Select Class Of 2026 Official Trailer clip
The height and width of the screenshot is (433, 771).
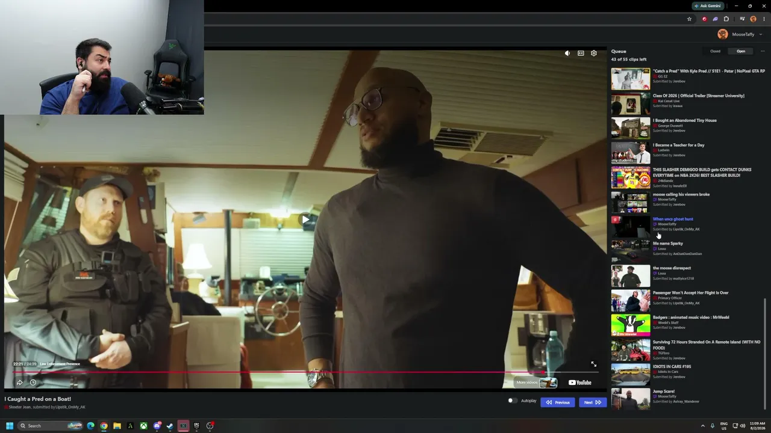pos(699,96)
